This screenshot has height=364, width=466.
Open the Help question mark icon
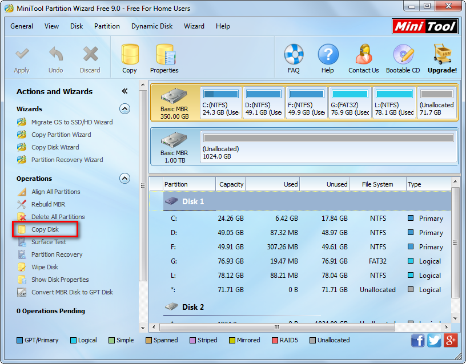[x=328, y=54]
